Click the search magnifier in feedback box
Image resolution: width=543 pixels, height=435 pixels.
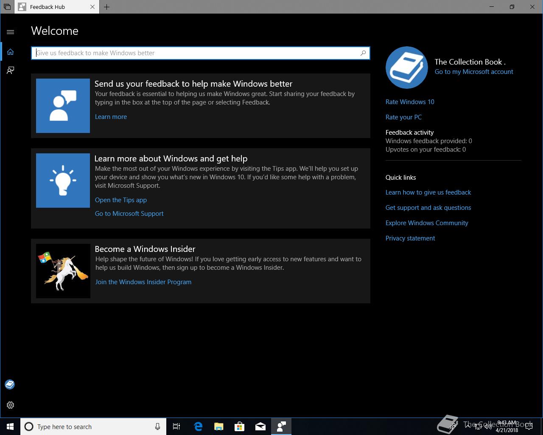point(363,53)
